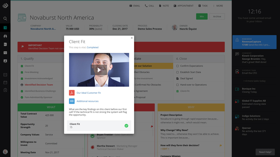Open the opportunities wallet icon in sidebar

tap(5, 28)
